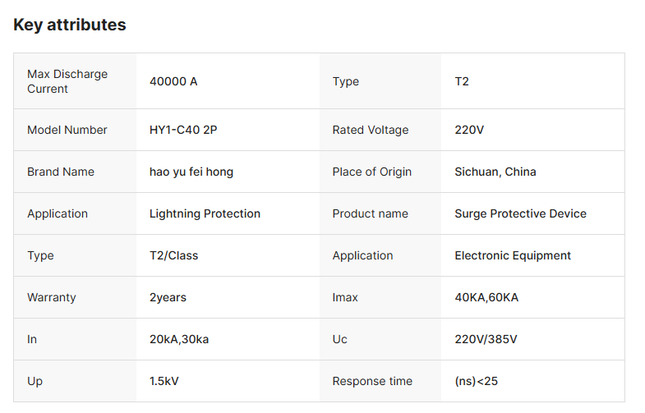Click the 40KA,60KA Imax value
The width and height of the screenshot is (645, 413).
pos(486,297)
